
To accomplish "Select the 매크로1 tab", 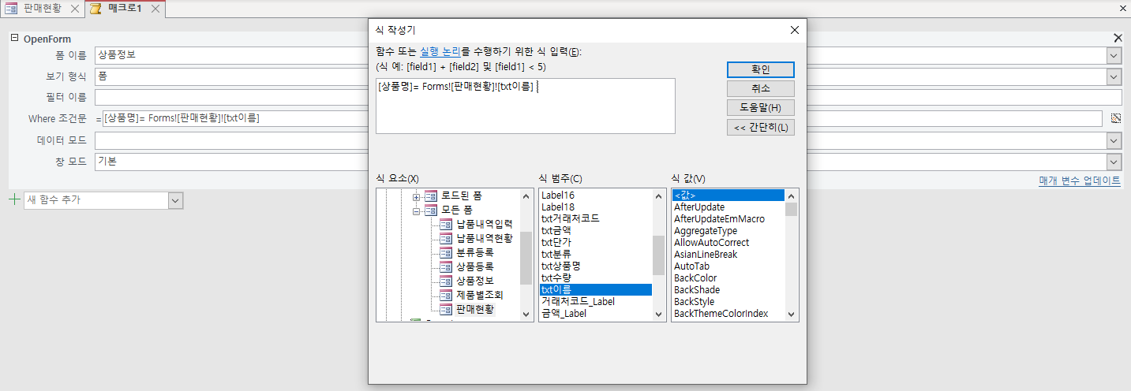I will click(x=124, y=9).
